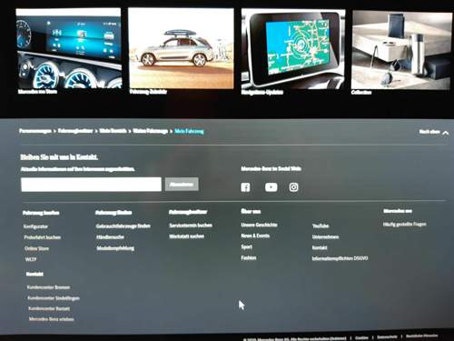Open the Konfigurator footer link

[35, 226]
